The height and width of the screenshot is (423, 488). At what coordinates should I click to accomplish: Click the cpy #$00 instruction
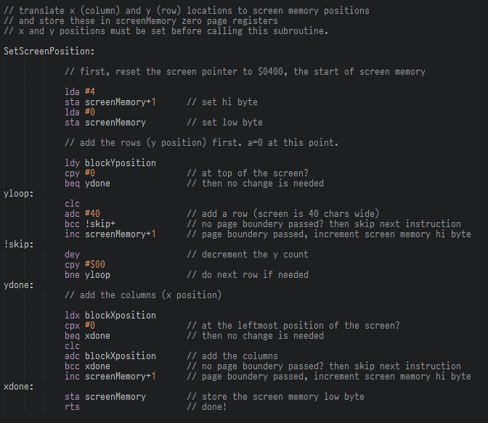[x=85, y=265]
